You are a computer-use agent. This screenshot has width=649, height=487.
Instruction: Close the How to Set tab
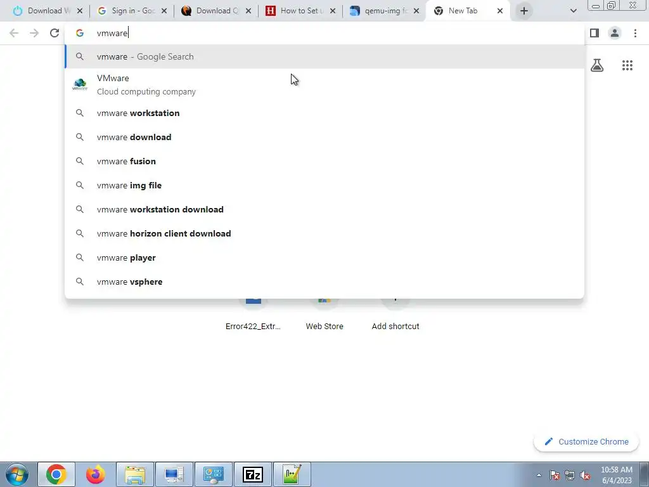coord(332,11)
